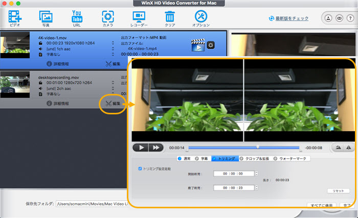Image resolution: width=358 pixels, height=218 pixels.
Task: Open the 写真 slideshow tool
Action: [x=46, y=18]
